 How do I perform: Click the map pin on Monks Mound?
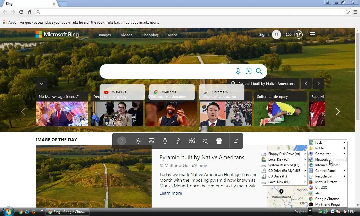coord(281,192)
